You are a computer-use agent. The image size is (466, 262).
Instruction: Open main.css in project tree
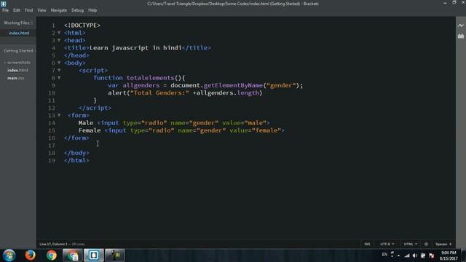click(x=16, y=78)
